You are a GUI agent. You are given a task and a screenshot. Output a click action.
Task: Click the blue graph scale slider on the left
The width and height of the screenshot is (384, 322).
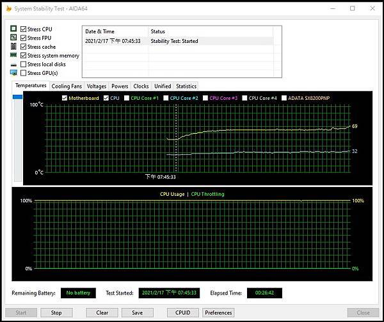[17, 97]
